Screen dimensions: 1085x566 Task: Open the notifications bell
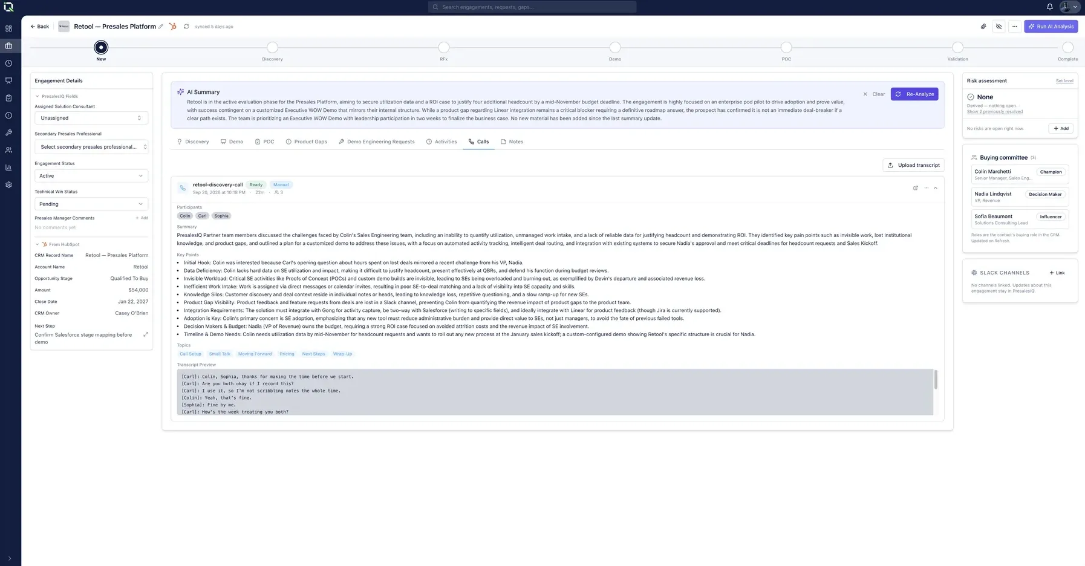tap(1050, 7)
